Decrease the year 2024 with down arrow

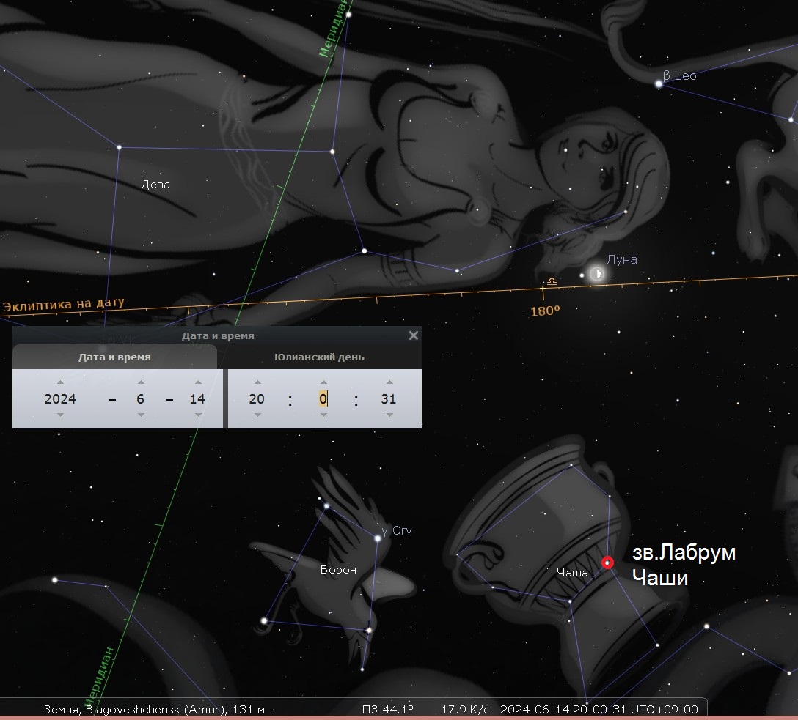[61, 415]
